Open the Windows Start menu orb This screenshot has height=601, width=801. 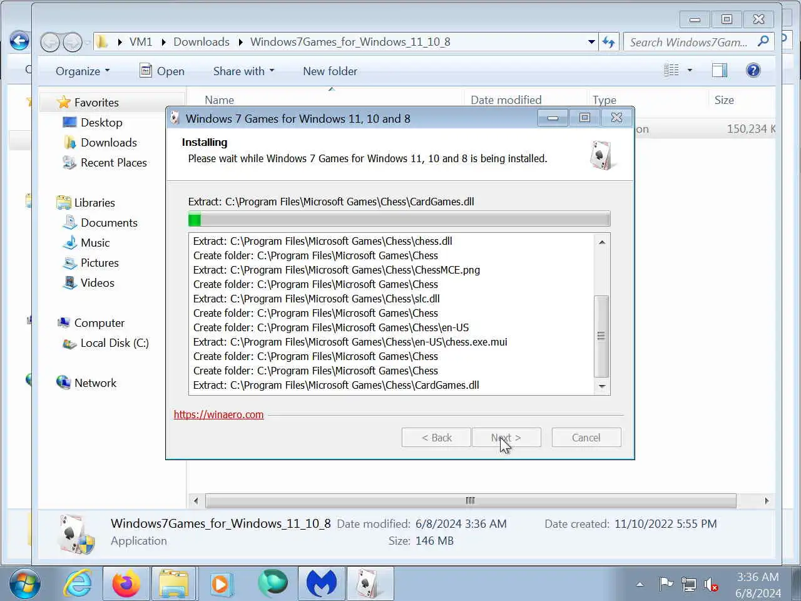(x=25, y=584)
